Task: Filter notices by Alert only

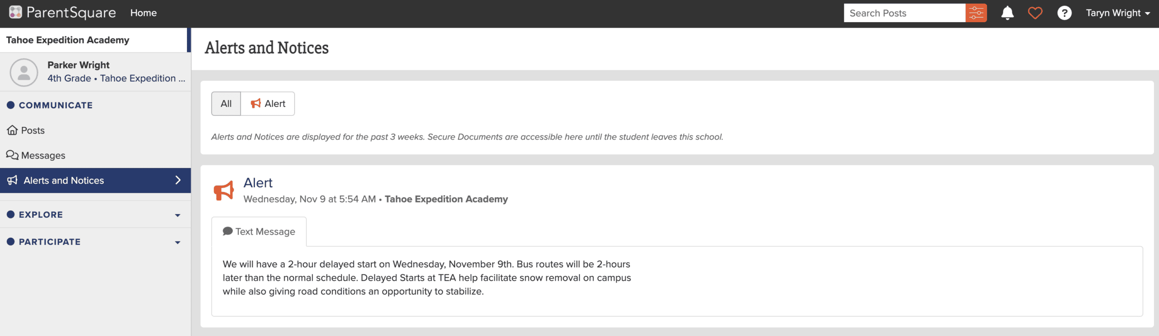Action: [268, 104]
